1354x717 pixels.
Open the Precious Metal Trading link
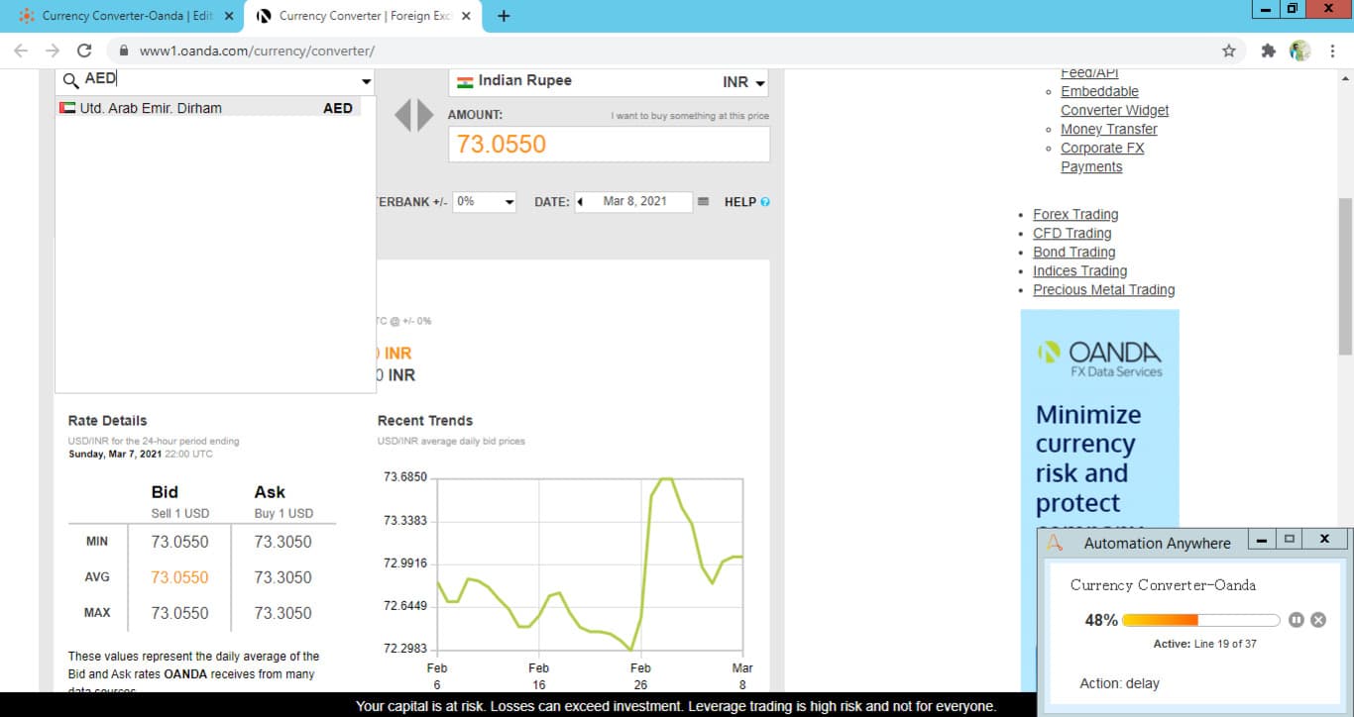tap(1104, 289)
